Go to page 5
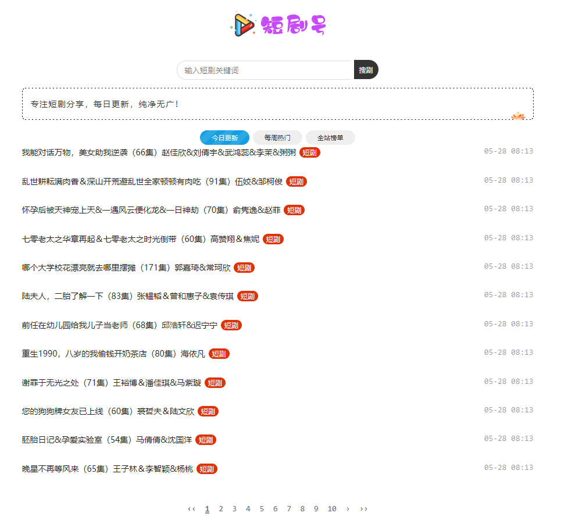Image resolution: width=568 pixels, height=520 pixels. 262,509
